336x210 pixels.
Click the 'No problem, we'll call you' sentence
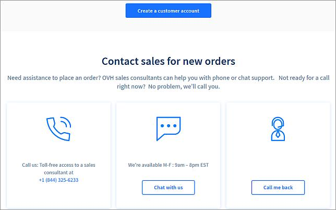point(184,87)
